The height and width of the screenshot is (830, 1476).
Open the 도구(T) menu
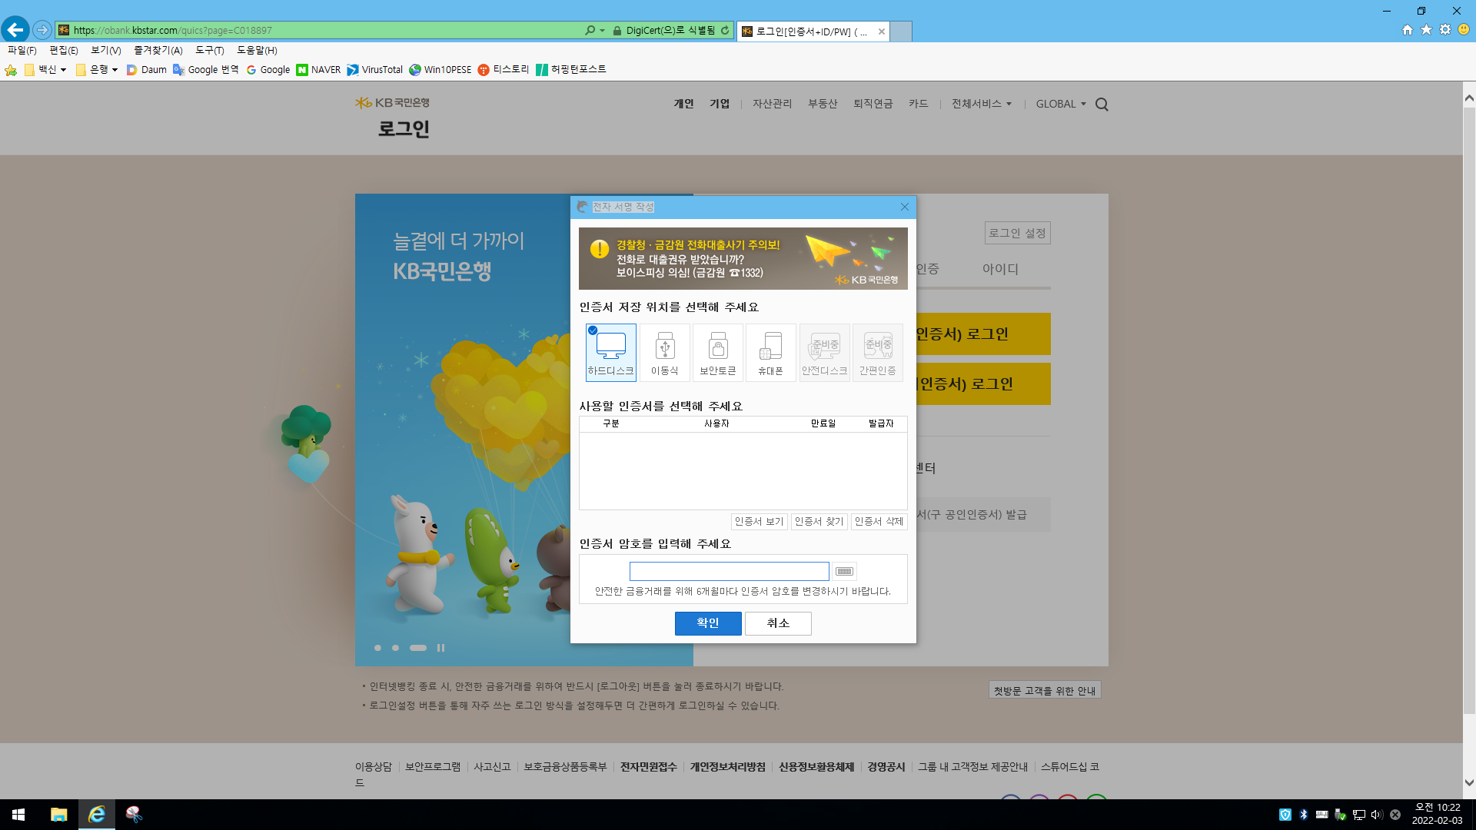(x=209, y=50)
